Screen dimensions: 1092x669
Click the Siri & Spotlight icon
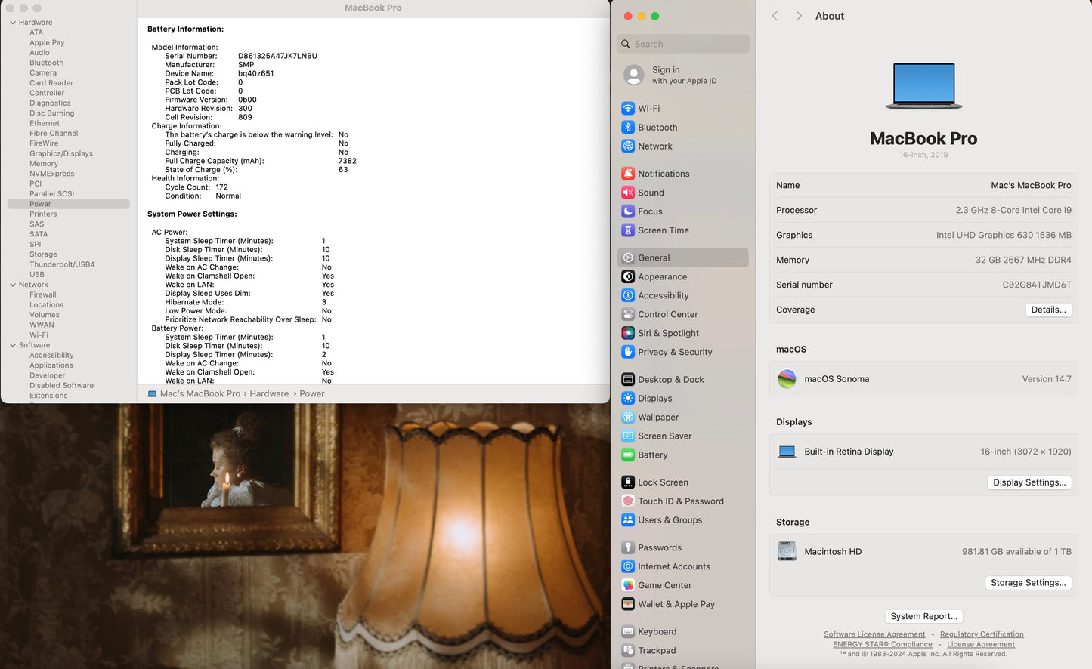coord(628,333)
